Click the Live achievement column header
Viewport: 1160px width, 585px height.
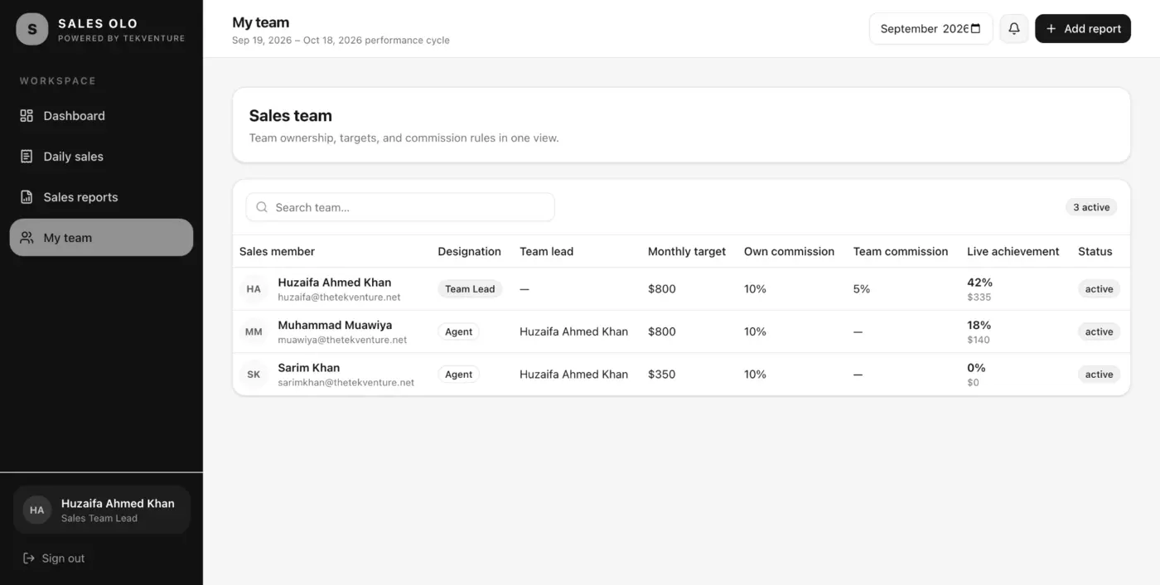(1013, 252)
